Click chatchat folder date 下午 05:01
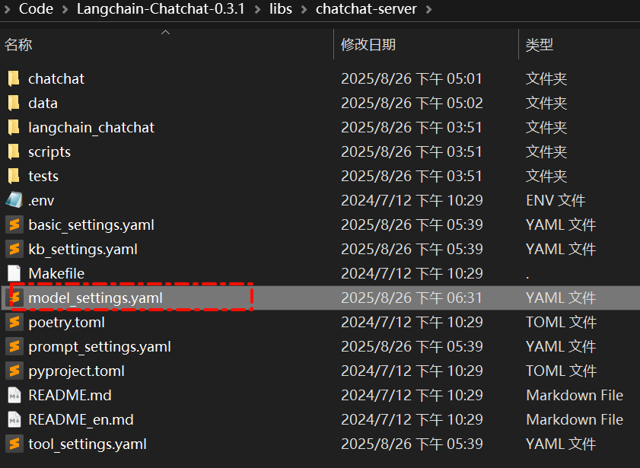This screenshot has width=640, height=468. coord(412,78)
